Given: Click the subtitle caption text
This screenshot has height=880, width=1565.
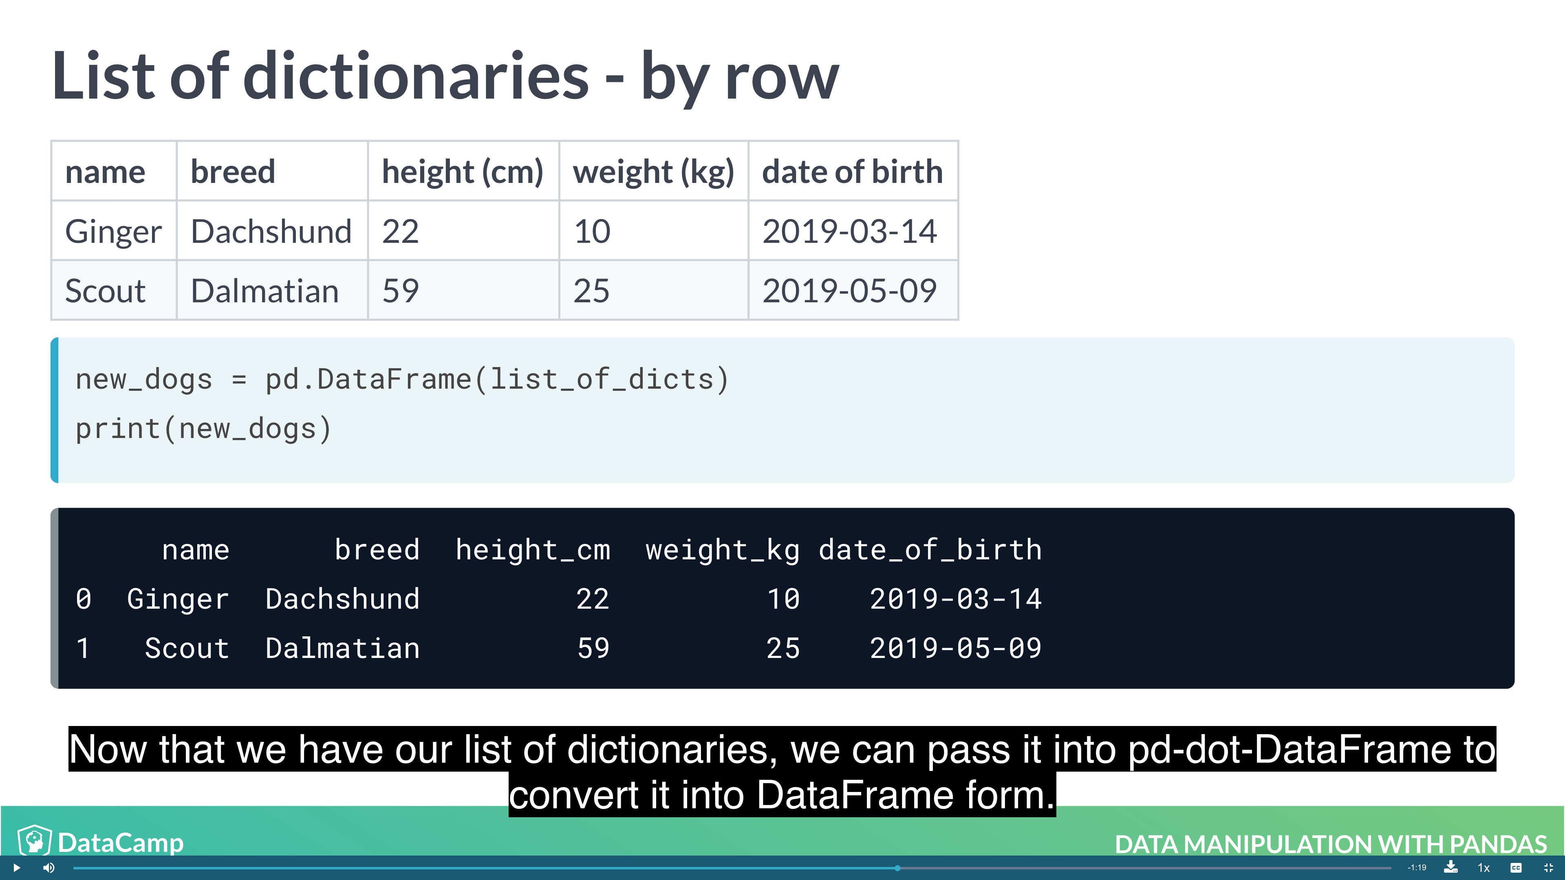Looking at the screenshot, I should tap(782, 772).
